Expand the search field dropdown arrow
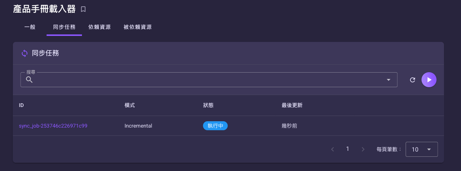The image size is (461, 171). [x=388, y=80]
